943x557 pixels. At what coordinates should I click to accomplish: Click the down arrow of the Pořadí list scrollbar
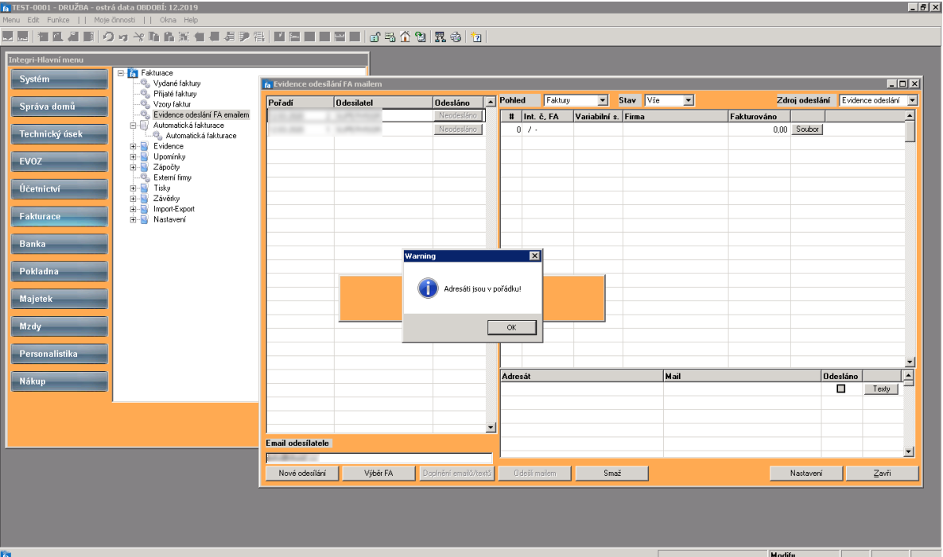[x=491, y=427]
